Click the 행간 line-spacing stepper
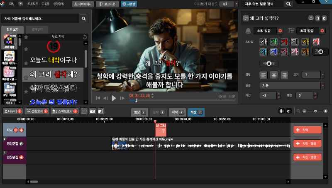 [x=315, y=96]
